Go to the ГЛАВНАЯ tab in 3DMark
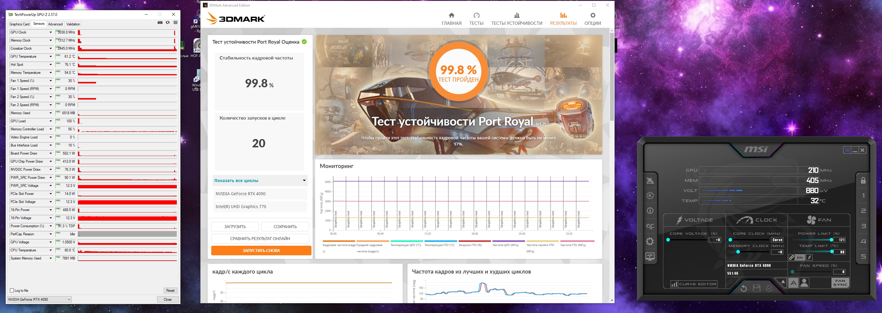The width and height of the screenshot is (882, 313). tap(451, 19)
